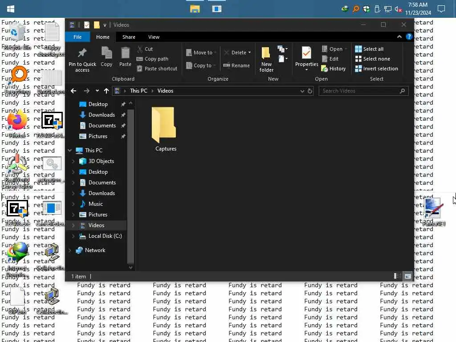Select pinned Downloads under Quick access
The height and width of the screenshot is (342, 456).
[x=102, y=115]
